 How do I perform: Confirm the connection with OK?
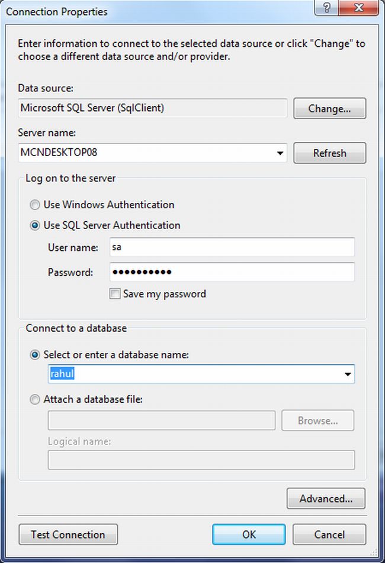(249, 534)
